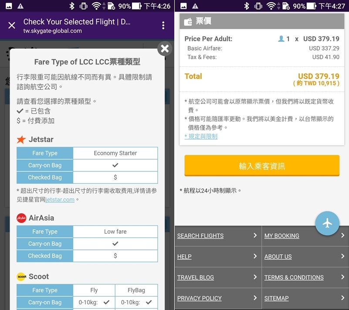The width and height of the screenshot is (349, 310).
Task: Open MY BOOKING footer link
Action: pyautogui.click(x=282, y=235)
